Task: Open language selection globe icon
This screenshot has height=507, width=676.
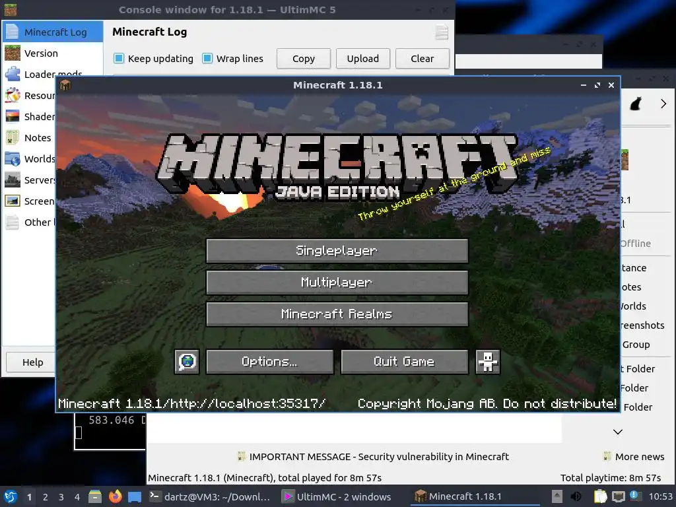Action: (187, 361)
